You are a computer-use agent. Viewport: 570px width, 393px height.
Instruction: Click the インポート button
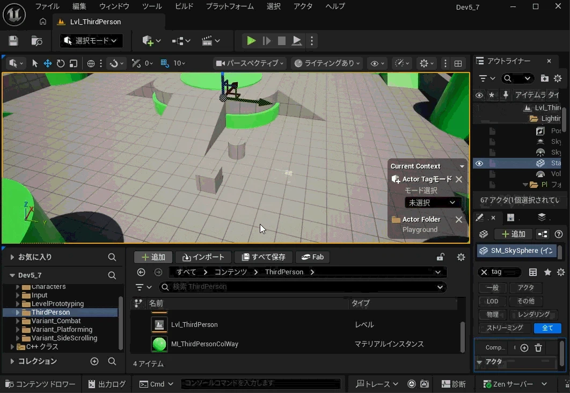pyautogui.click(x=203, y=257)
